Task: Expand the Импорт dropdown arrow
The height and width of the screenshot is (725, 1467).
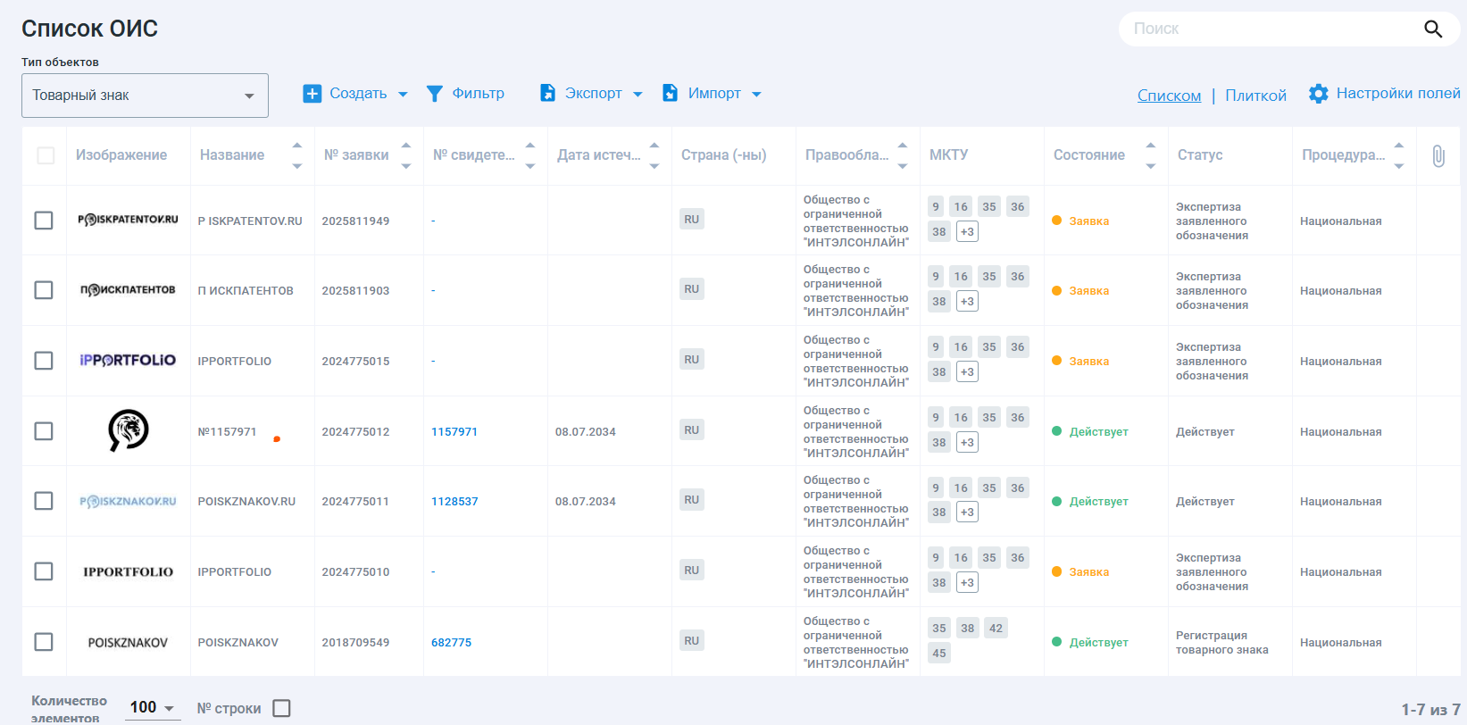Action: 756,95
